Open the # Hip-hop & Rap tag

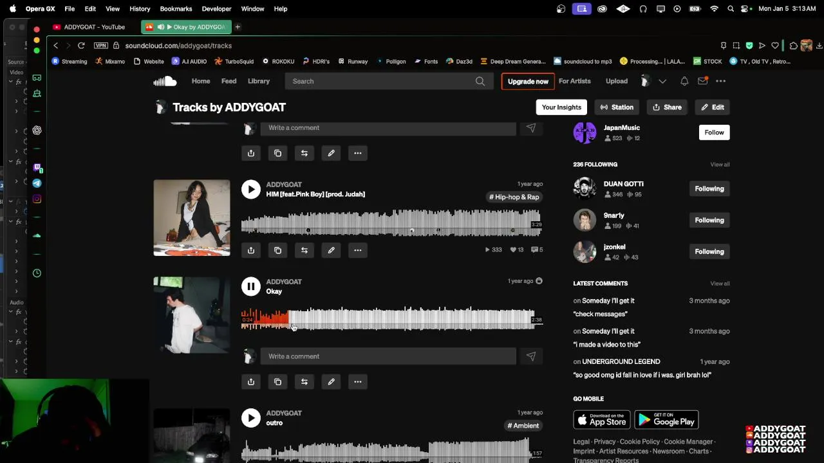(x=514, y=197)
